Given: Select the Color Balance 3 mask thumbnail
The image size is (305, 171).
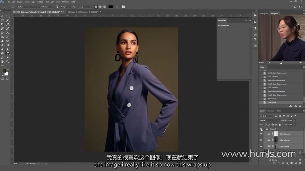Looking at the screenshot, I should pyautogui.click(x=276, y=134).
